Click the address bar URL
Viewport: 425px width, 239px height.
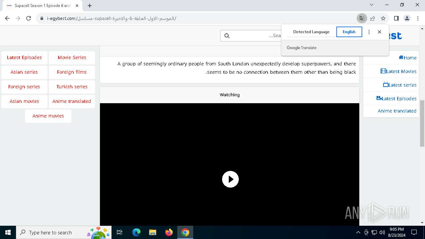pyautogui.click(x=112, y=18)
